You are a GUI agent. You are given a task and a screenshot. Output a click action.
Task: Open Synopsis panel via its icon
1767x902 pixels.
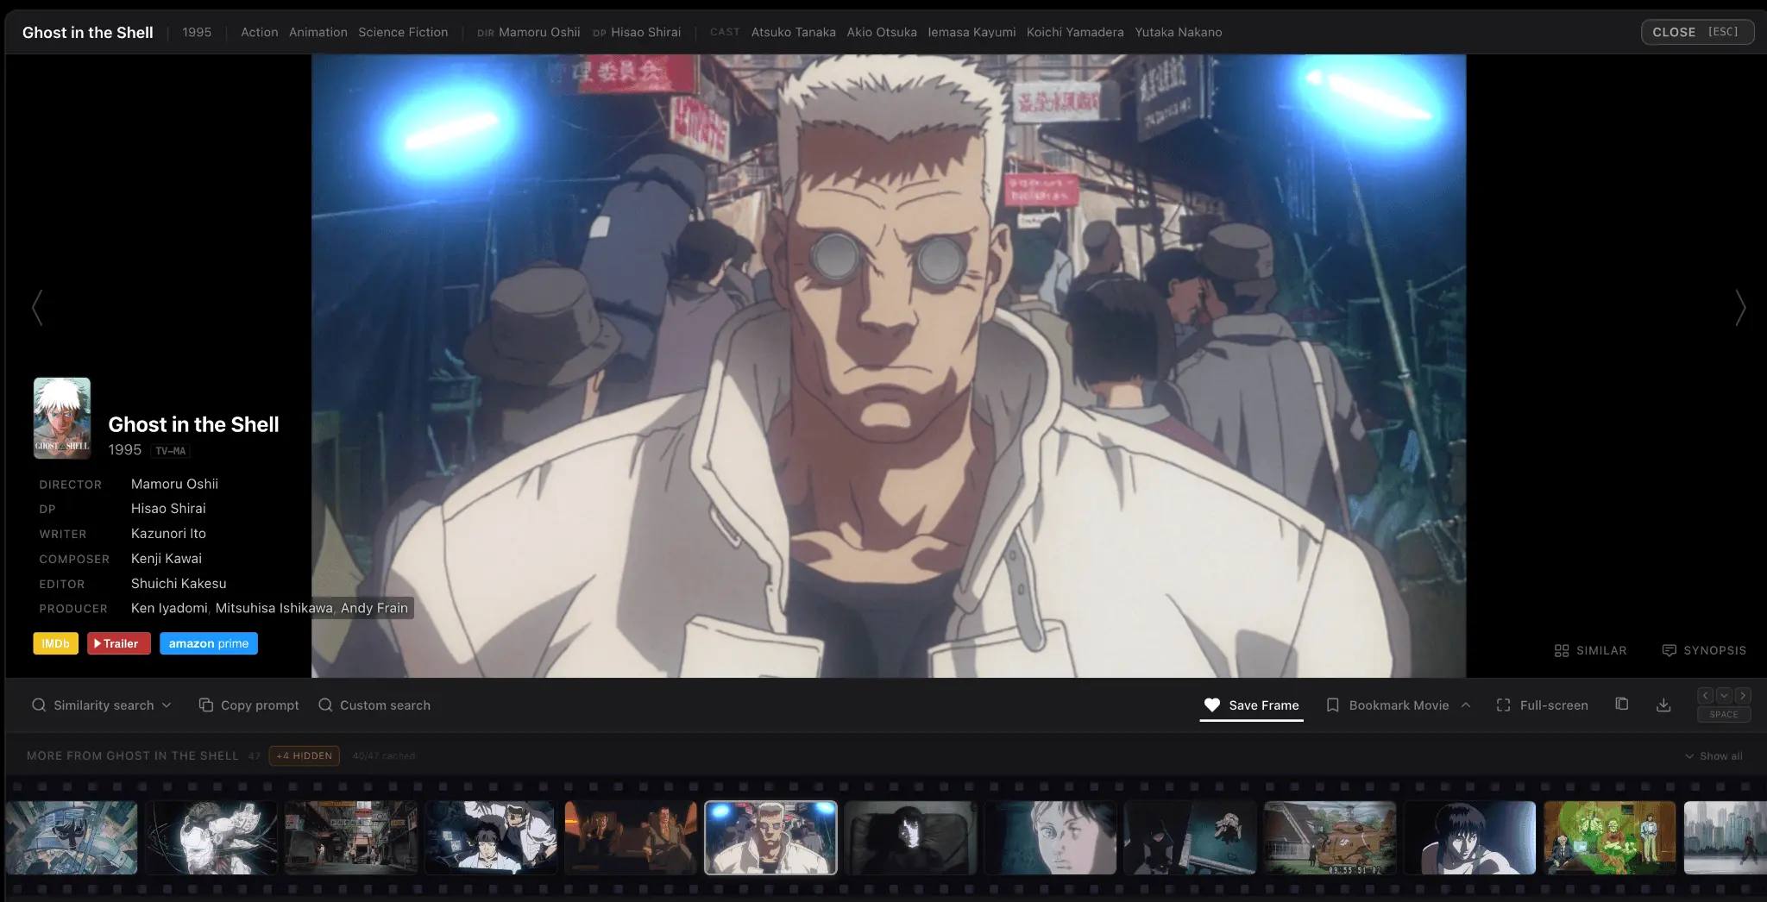1670,650
